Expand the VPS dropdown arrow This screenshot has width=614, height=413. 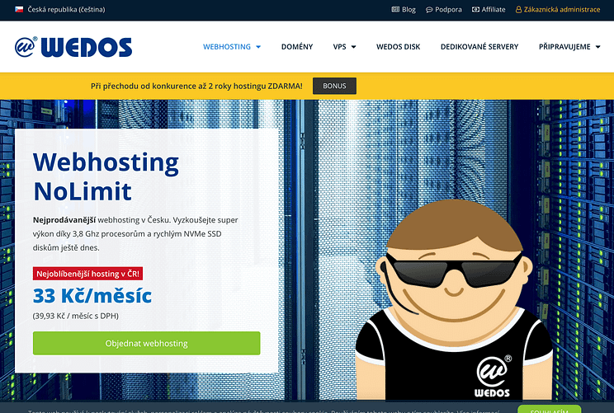353,47
